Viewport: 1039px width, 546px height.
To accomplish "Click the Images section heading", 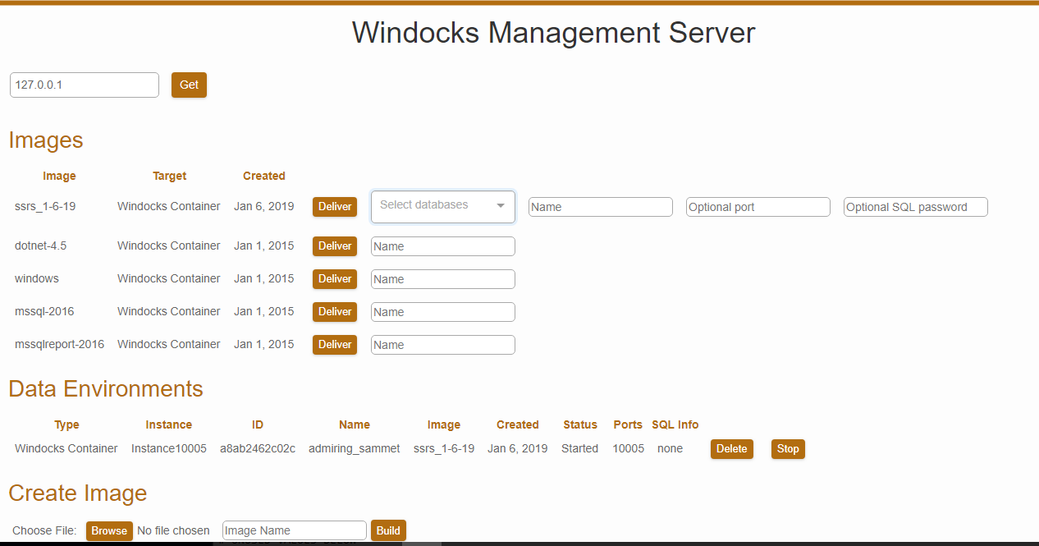I will (x=46, y=140).
